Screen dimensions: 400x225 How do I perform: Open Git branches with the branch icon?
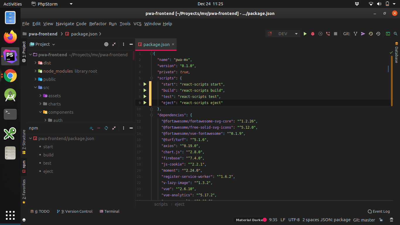[x=355, y=34]
